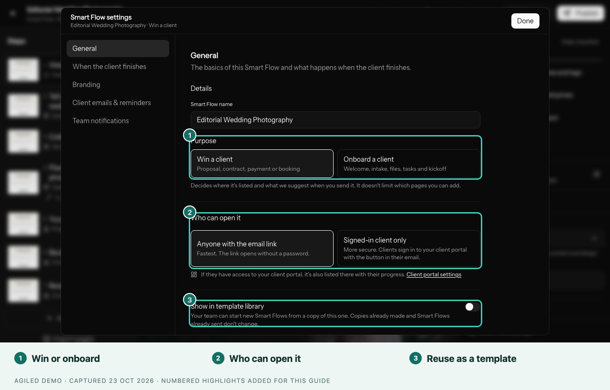Viewport: 610px width, 390px height.
Task: Click the grid icon beside client portal note
Action: (x=194, y=274)
